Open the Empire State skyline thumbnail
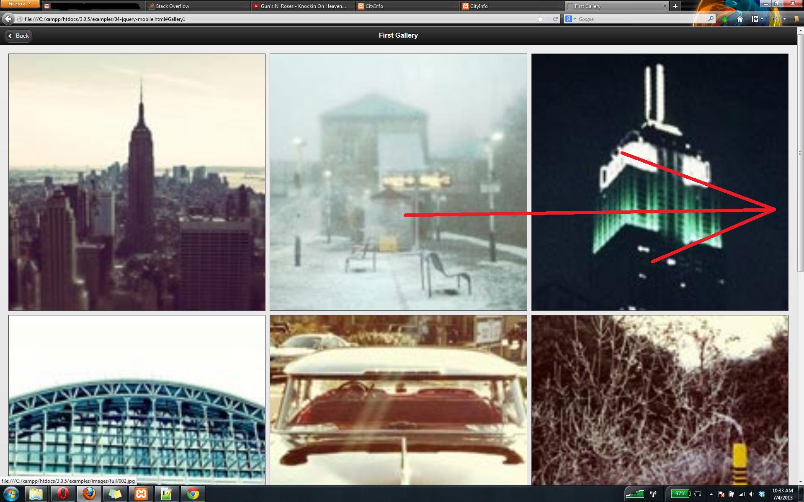 [137, 182]
